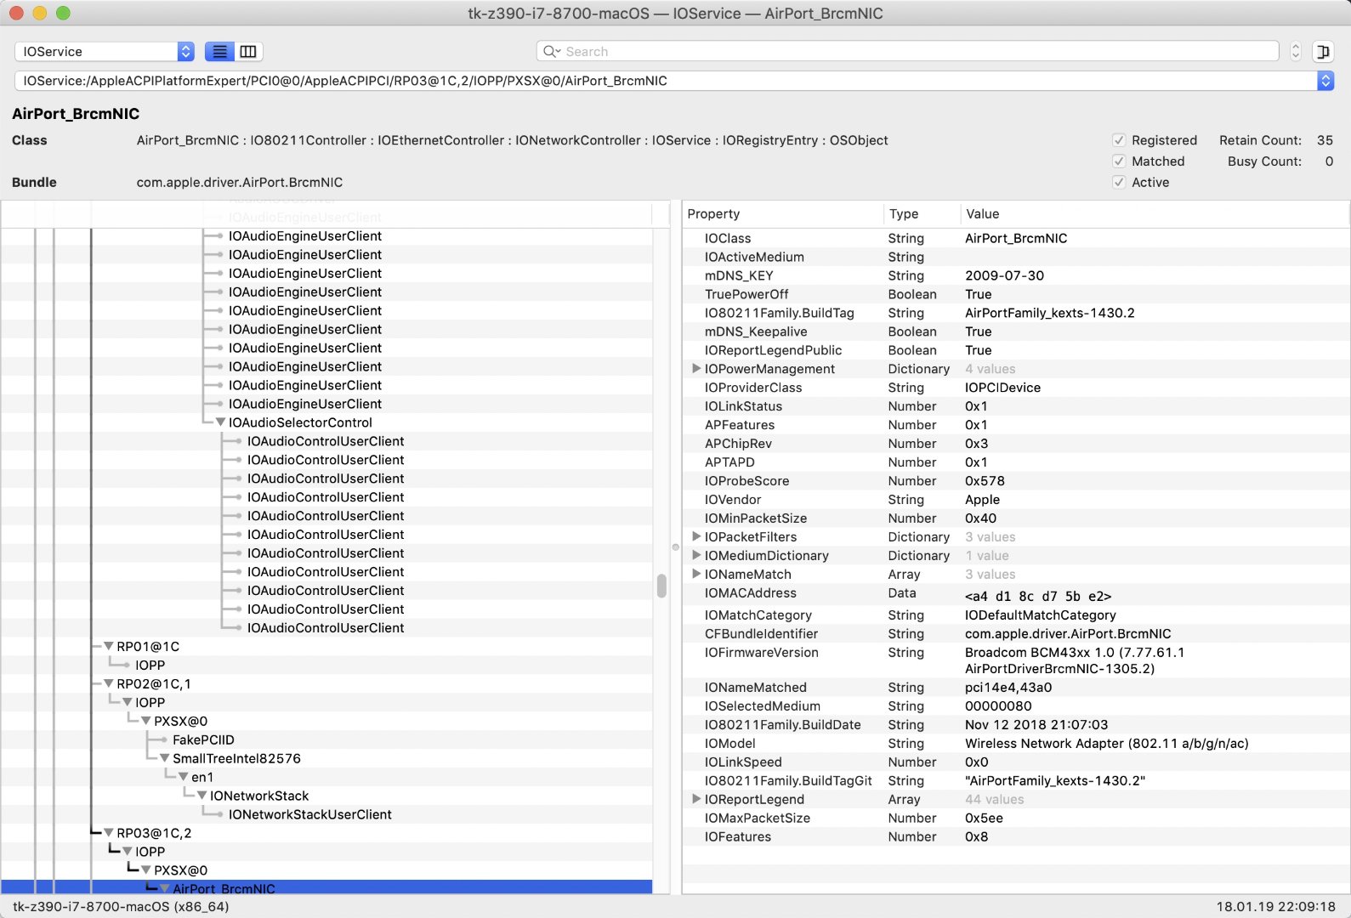Click the window zoom button
This screenshot has width=1351, height=918.
pos(63,14)
